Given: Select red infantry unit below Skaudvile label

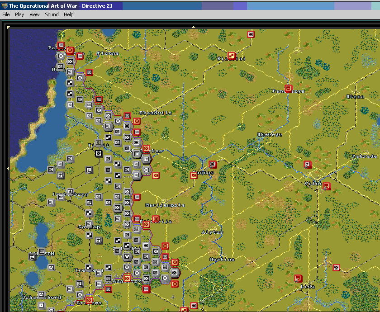Looking at the screenshot, I should [137, 121].
